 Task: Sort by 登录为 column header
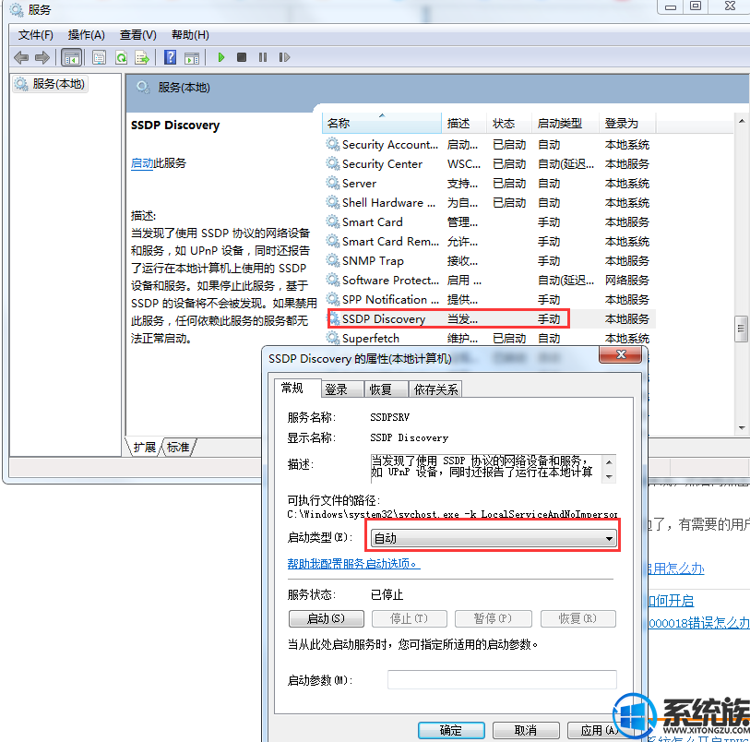(627, 123)
